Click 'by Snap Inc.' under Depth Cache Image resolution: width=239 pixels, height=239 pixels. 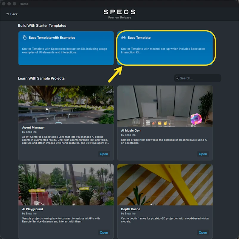128,214
